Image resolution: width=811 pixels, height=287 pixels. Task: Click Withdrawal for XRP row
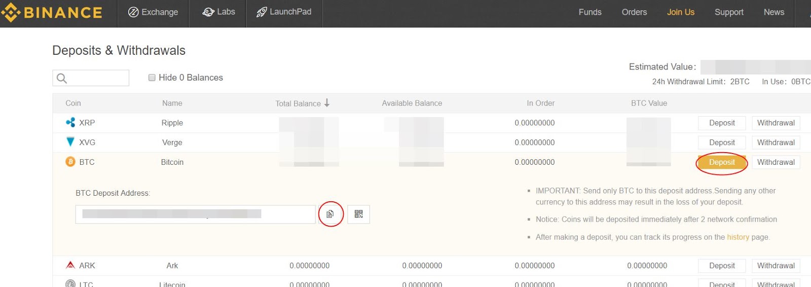pos(776,123)
